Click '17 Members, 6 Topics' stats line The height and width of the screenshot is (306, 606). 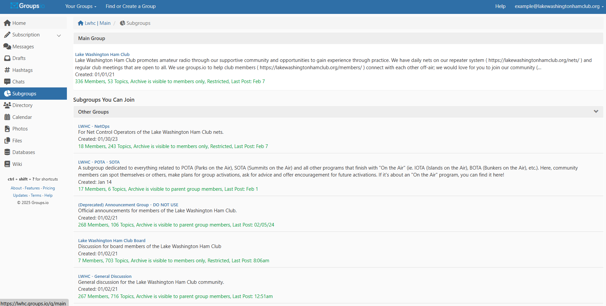[x=168, y=189]
